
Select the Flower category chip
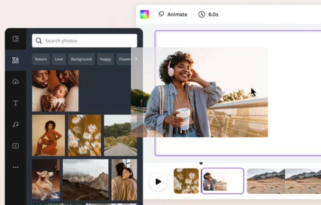point(124,59)
